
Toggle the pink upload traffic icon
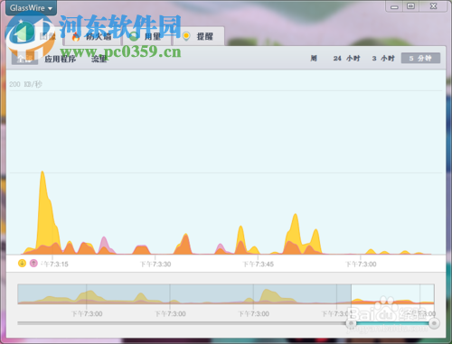tap(33, 264)
